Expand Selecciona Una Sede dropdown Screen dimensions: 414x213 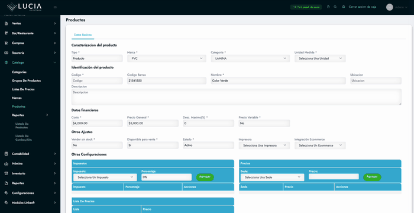[x=272, y=177]
